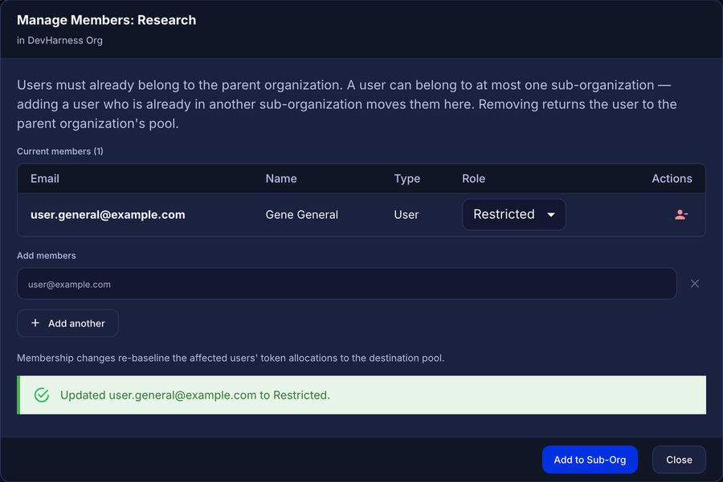Remove Gene General using the remove-member icon

681,214
